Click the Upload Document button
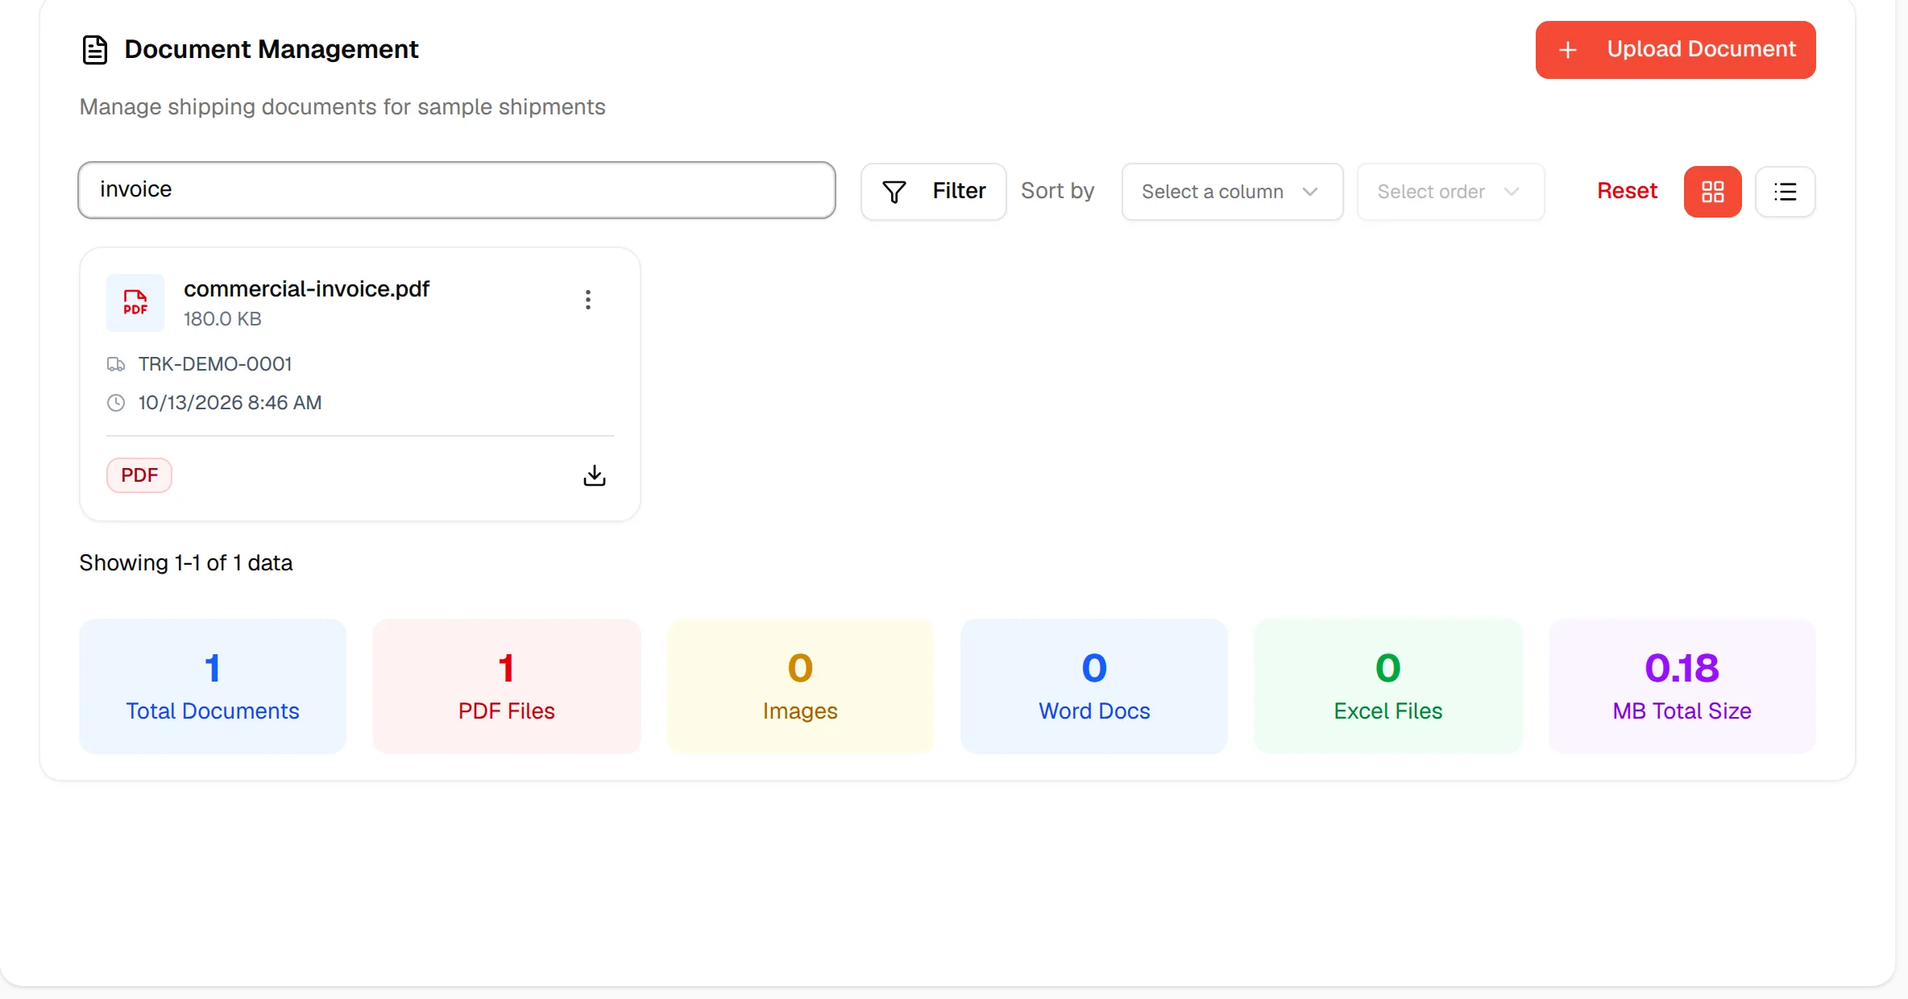1908x999 pixels. [1675, 50]
